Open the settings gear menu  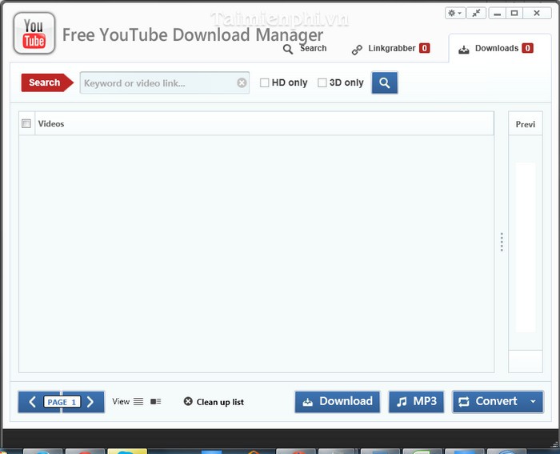point(454,14)
